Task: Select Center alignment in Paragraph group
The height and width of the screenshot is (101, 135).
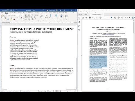Action: pyautogui.click(x=28, y=17)
